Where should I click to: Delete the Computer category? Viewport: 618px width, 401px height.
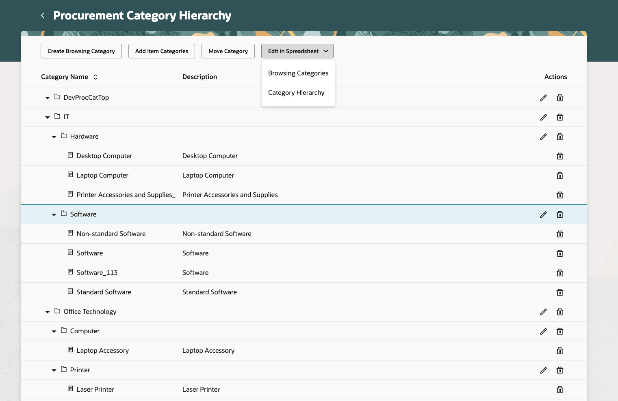(x=560, y=331)
